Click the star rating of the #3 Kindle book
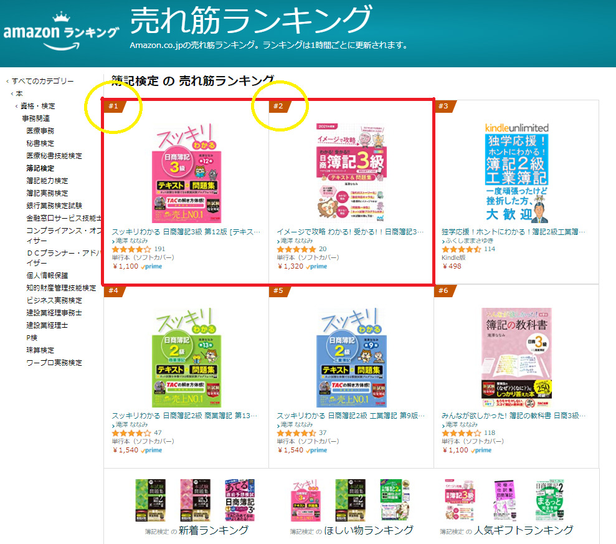Image resolution: width=616 pixels, height=544 pixels. click(x=461, y=249)
